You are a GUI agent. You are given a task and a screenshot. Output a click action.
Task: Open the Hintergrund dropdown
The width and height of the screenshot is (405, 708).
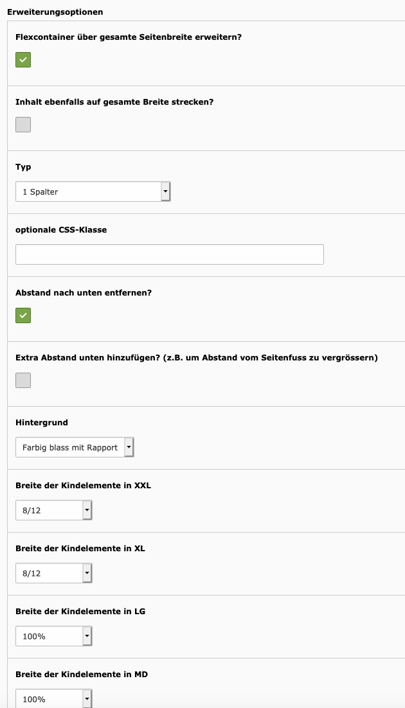pyautogui.click(x=75, y=447)
